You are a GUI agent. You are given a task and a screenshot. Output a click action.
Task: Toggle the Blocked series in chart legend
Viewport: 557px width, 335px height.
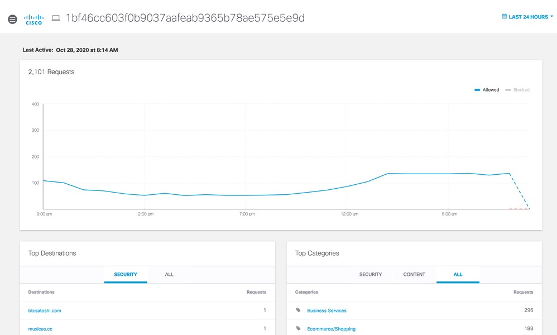click(x=518, y=90)
